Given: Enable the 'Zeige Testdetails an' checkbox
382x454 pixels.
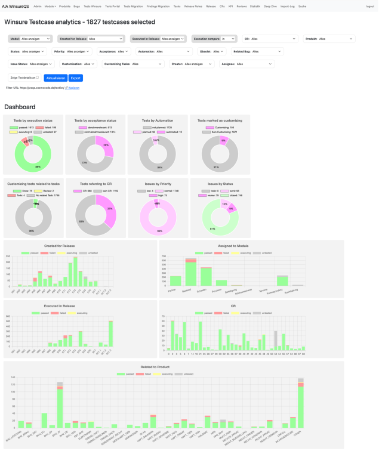Looking at the screenshot, I should (37, 77).
